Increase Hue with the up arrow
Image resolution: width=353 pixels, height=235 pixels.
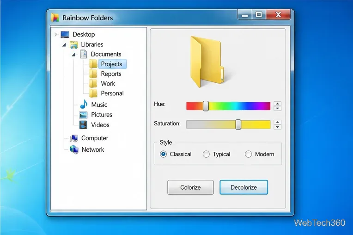click(277, 104)
